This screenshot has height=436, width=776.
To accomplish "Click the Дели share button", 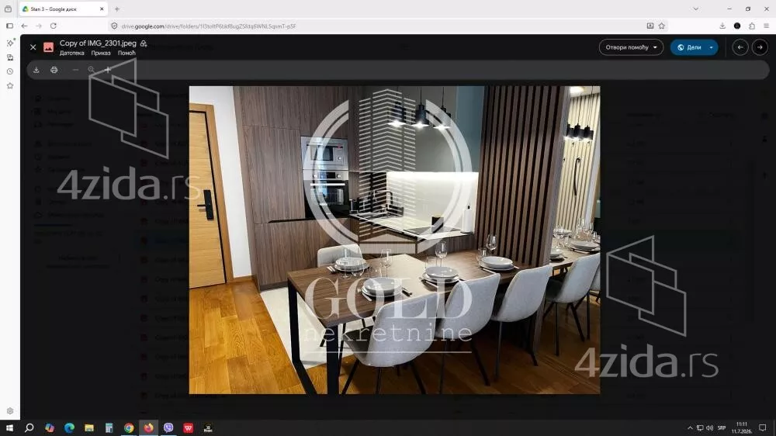I will 689,47.
